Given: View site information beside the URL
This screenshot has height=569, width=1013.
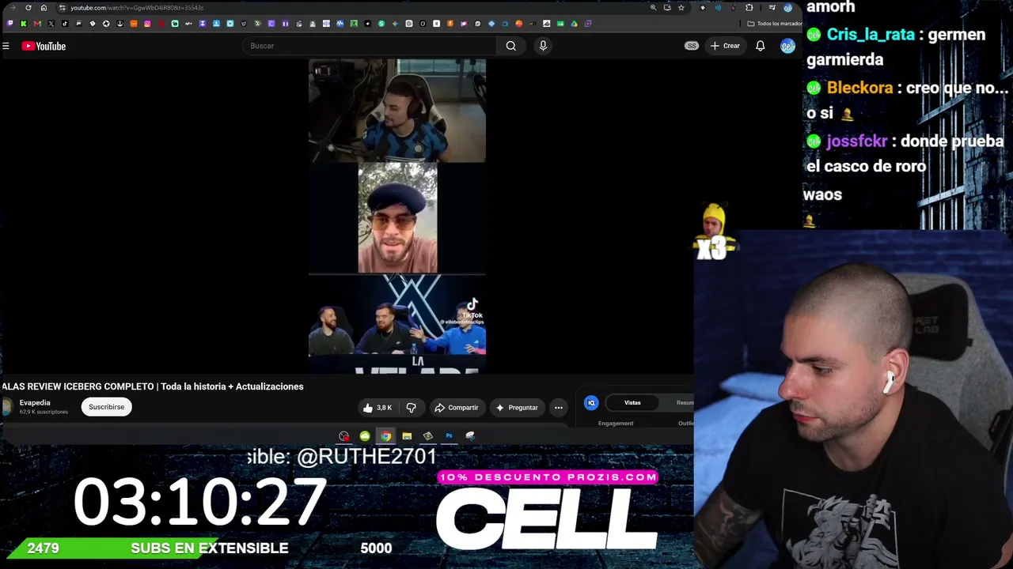Looking at the screenshot, I should click(x=62, y=8).
